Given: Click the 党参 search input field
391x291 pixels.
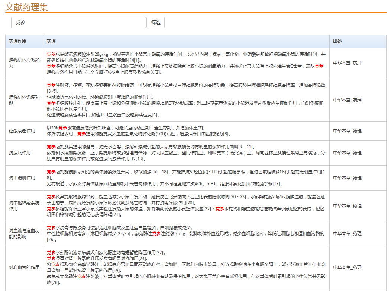Looking at the screenshot, I should click(x=78, y=22).
